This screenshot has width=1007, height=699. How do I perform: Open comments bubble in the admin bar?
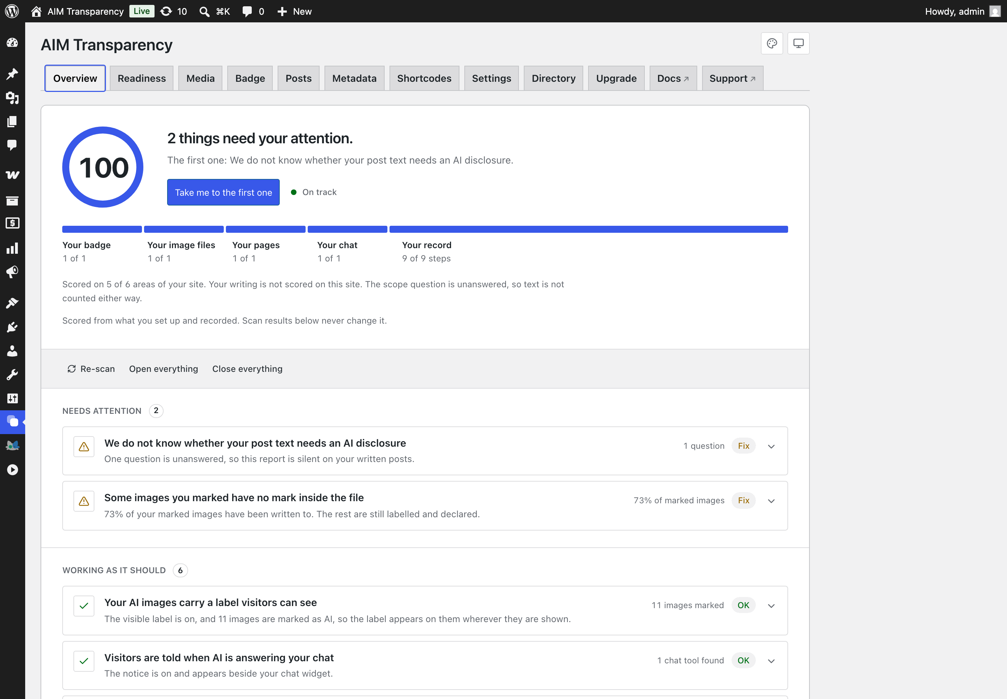pyautogui.click(x=247, y=12)
